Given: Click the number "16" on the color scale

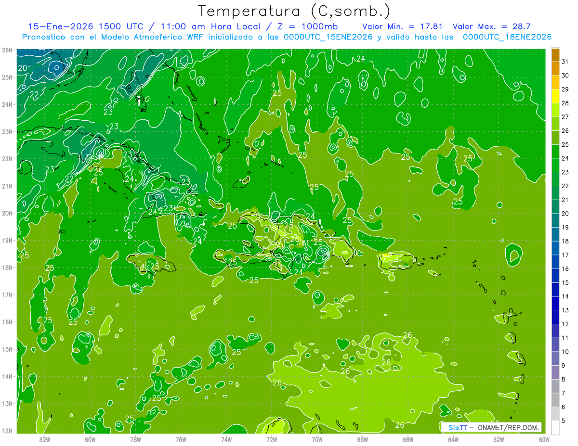Looking at the screenshot, I should pos(565,268).
